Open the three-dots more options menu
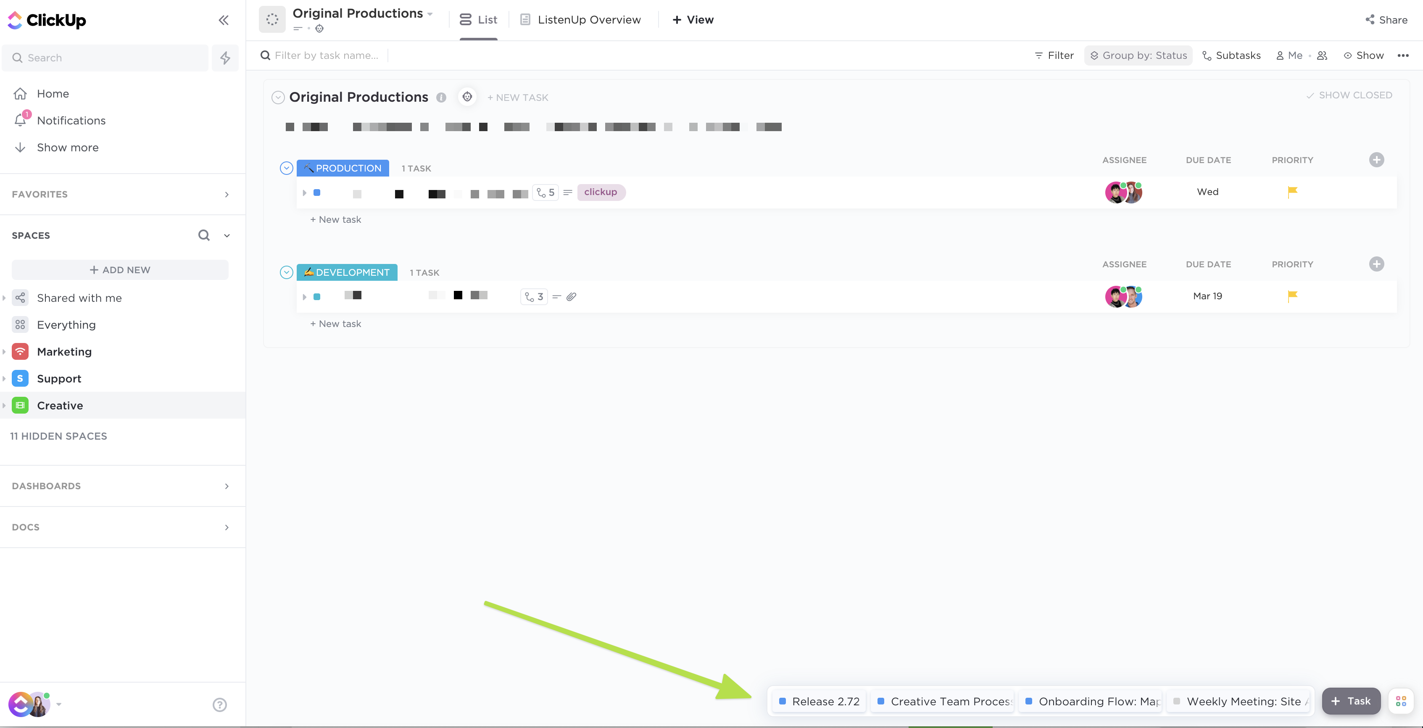The image size is (1423, 728). click(x=1402, y=55)
